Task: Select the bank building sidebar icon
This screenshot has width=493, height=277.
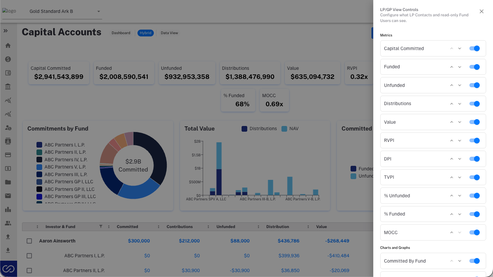Action: click(8, 87)
